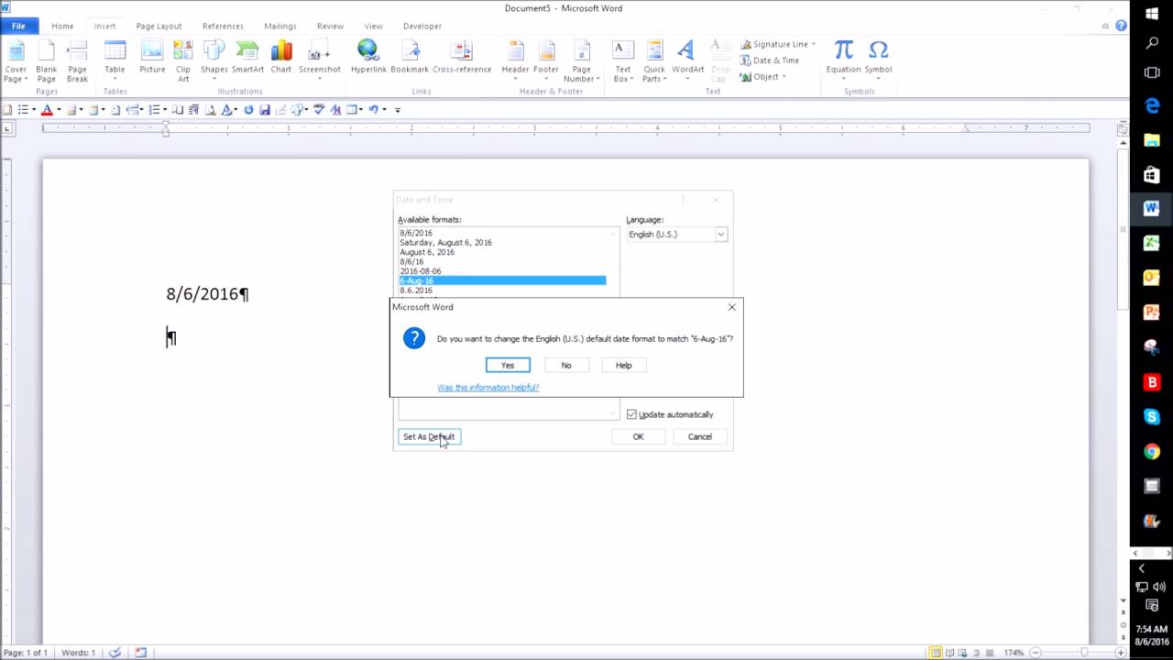Insert a Page Break
The image size is (1173, 660).
click(x=77, y=61)
